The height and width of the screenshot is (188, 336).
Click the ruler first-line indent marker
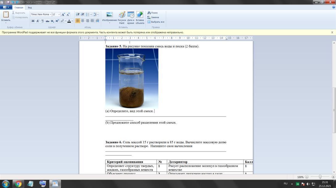[105, 37]
